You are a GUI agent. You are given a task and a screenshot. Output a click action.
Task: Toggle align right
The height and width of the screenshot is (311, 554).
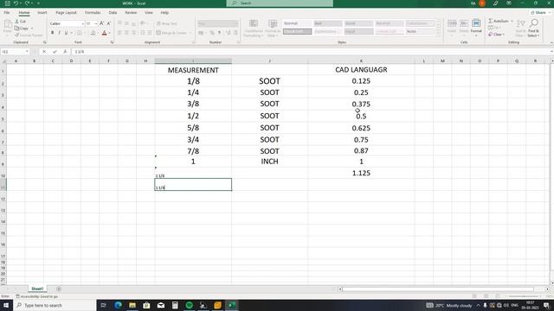pyautogui.click(x=133, y=33)
